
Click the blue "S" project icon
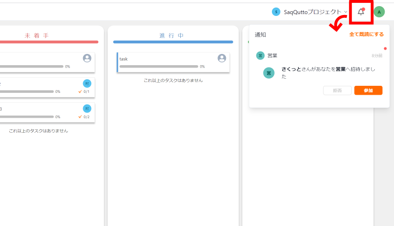tap(276, 12)
